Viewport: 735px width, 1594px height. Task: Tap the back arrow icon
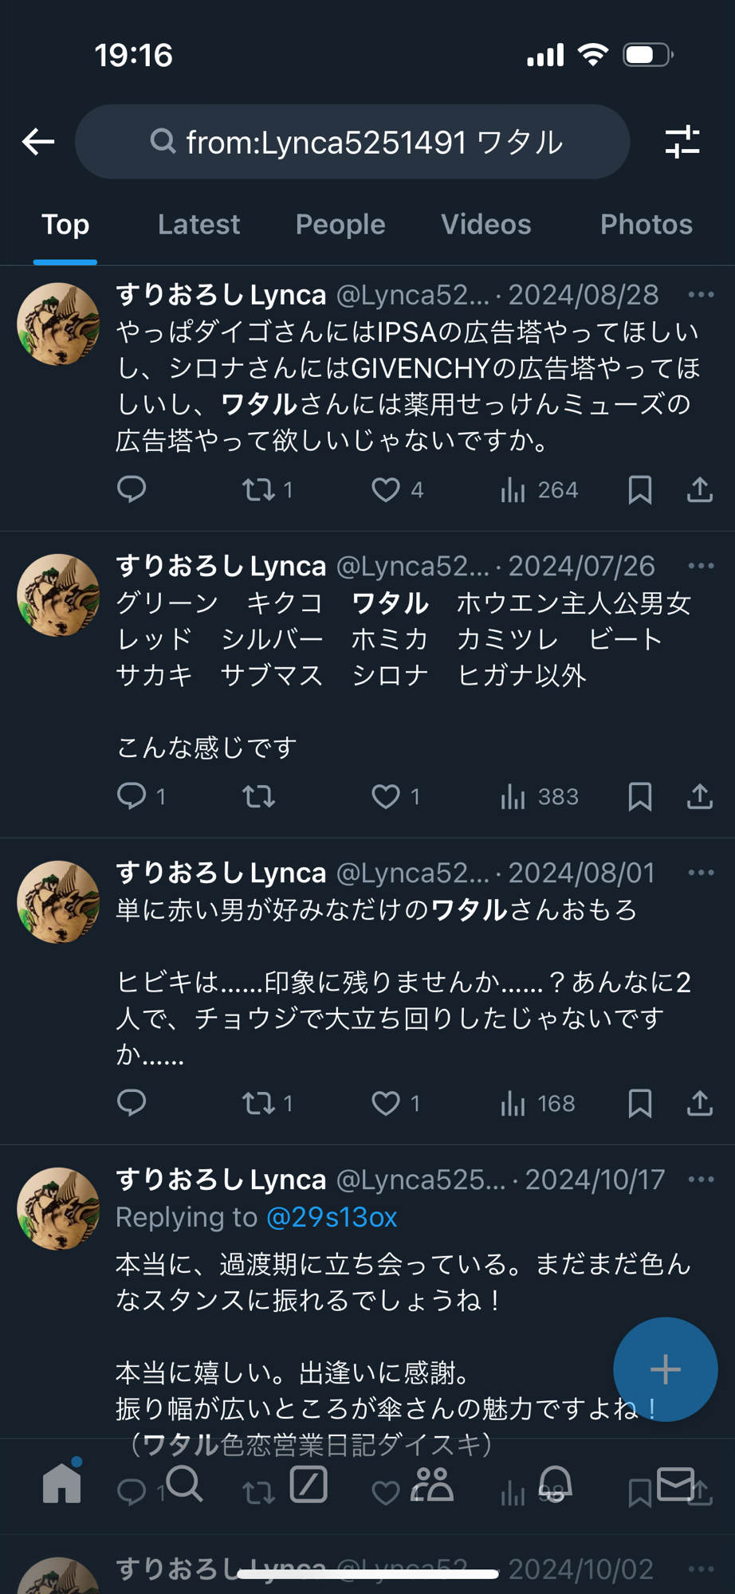tap(38, 142)
